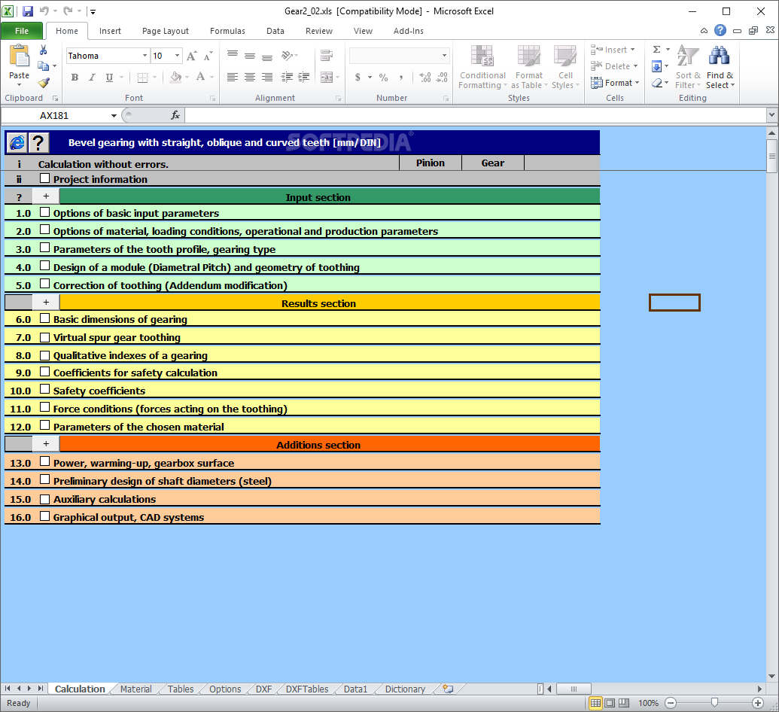Click the AutoSum sigma icon
779x712 pixels.
pos(657,49)
